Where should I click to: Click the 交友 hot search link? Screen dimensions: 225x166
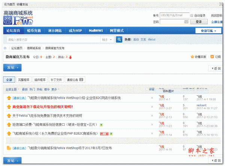[x=143, y=40]
